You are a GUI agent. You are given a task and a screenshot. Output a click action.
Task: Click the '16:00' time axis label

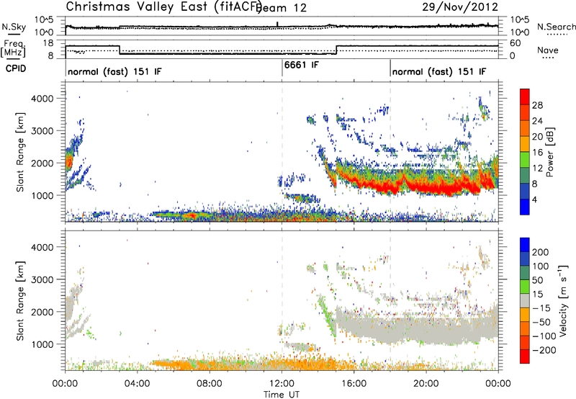(354, 384)
